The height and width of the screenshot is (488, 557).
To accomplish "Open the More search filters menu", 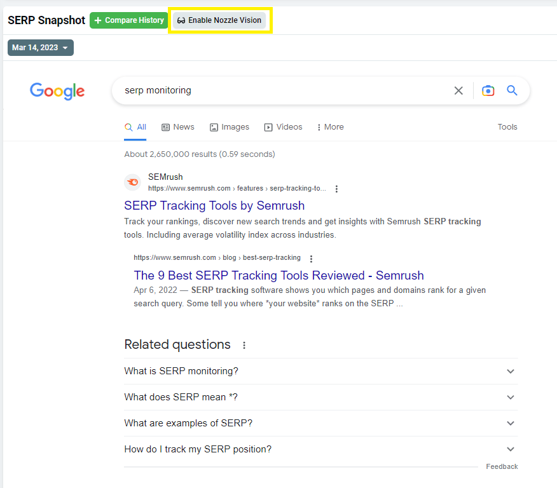I will tap(331, 127).
